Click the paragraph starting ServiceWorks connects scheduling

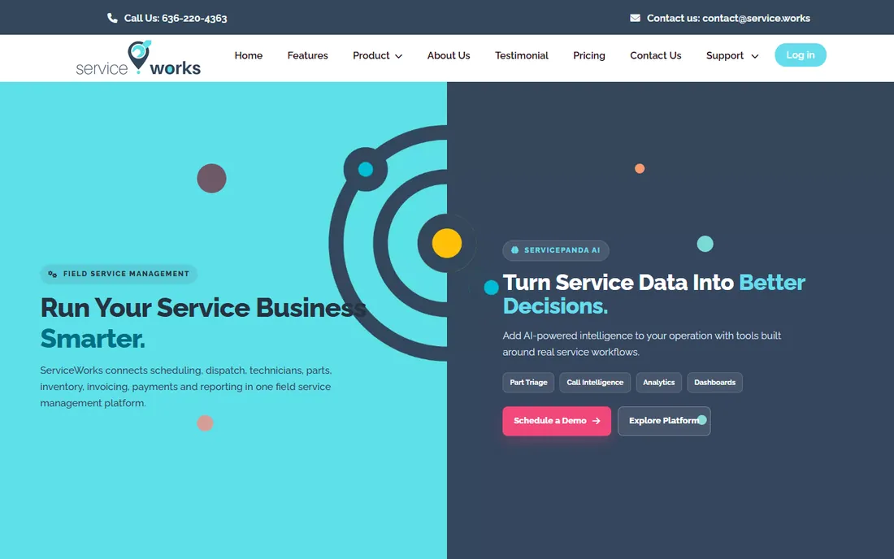click(186, 387)
